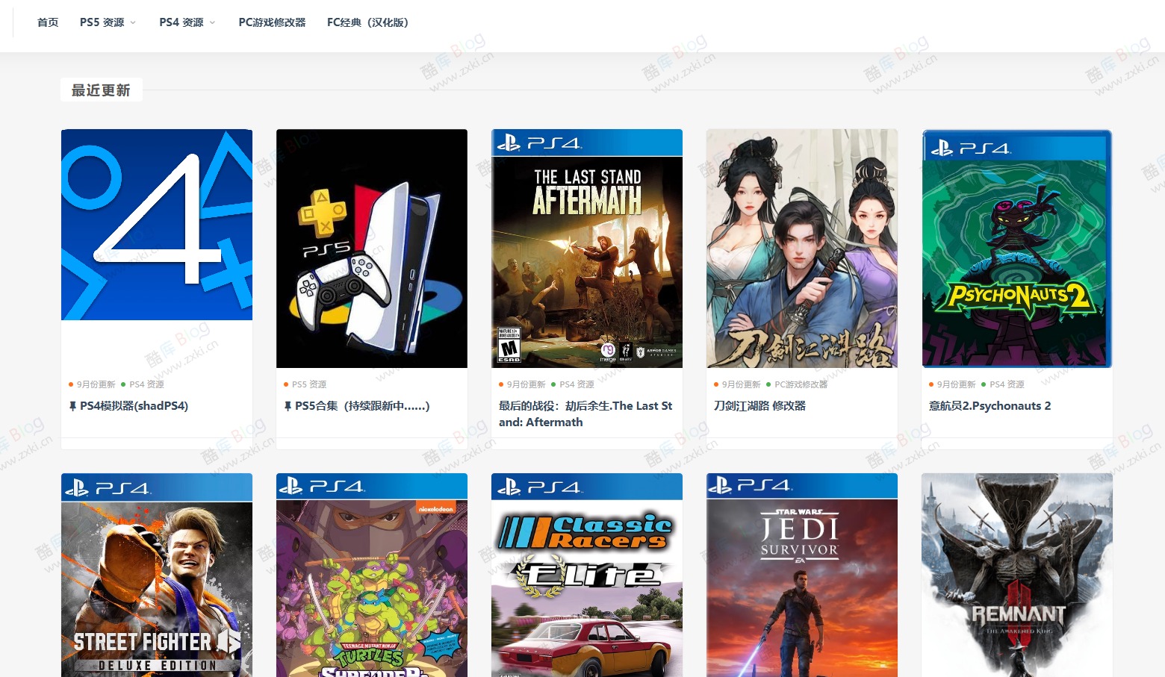
Task: Open the FC经典（汉化版）menu item
Action: [367, 22]
